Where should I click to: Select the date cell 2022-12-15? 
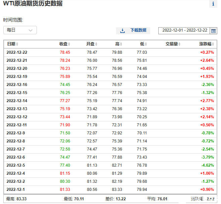[17, 93]
